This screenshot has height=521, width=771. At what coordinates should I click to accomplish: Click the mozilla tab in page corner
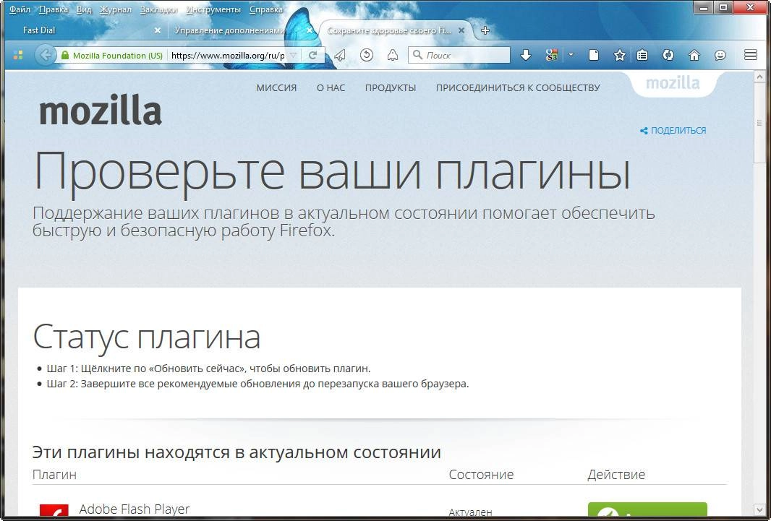coord(673,84)
